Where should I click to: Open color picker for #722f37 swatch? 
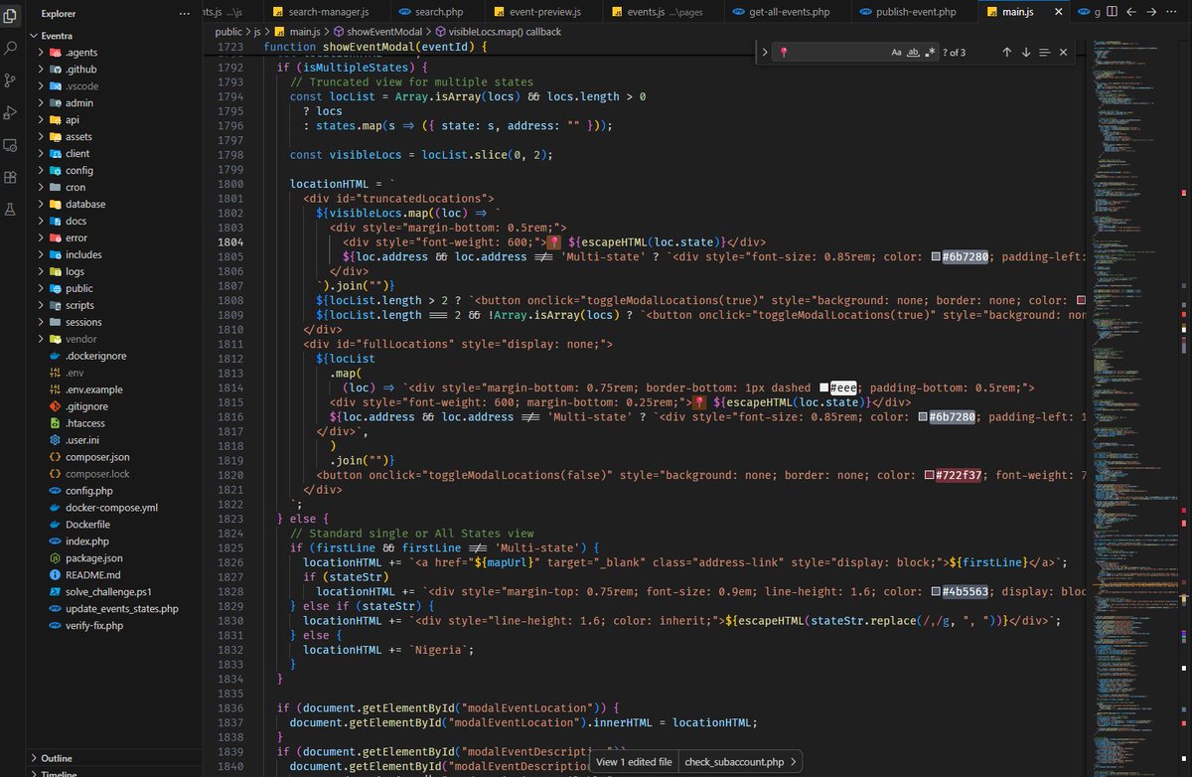[930, 475]
